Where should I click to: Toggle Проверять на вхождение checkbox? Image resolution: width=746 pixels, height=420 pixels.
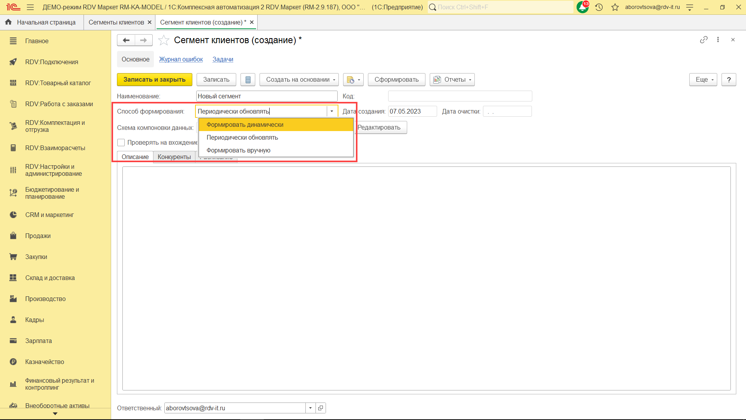click(x=121, y=143)
